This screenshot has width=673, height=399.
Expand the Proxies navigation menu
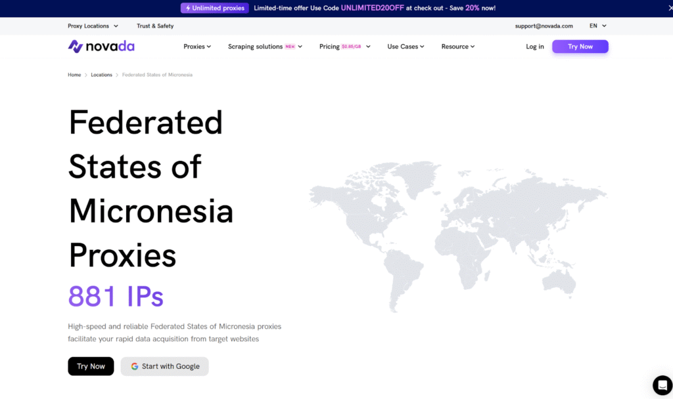point(197,47)
